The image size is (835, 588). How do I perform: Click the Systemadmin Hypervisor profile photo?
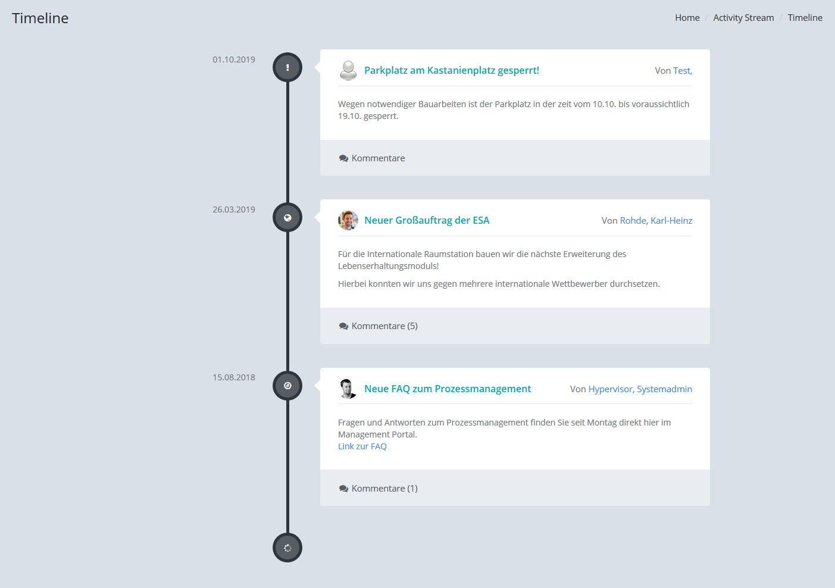(348, 389)
